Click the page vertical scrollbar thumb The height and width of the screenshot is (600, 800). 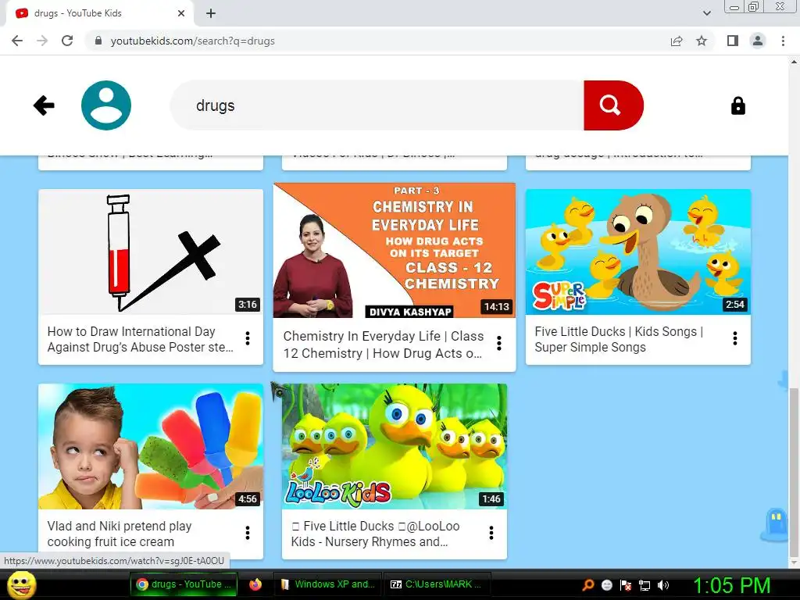794,472
